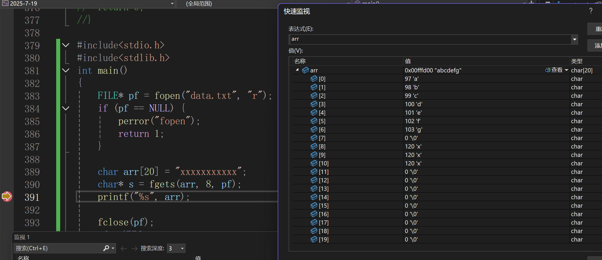The width and height of the screenshot is (602, 260).
Task: Collapse the if block fold at line 384
Action: [x=66, y=108]
